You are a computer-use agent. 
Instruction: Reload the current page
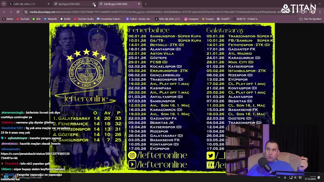click(x=18, y=12)
